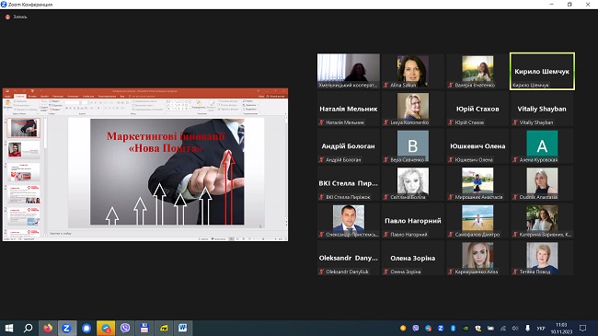Select Карнаушенко Алла participant tile
This screenshot has height=336, width=598.
coord(477,258)
